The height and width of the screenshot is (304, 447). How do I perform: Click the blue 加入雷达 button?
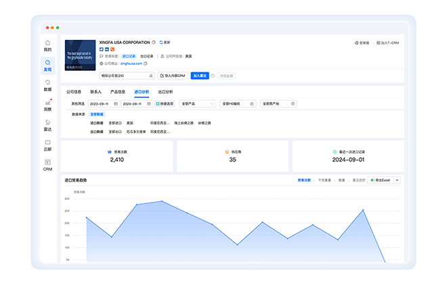pos(200,76)
